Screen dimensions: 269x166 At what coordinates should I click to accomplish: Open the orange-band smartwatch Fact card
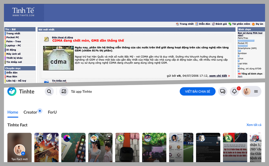(127, 148)
